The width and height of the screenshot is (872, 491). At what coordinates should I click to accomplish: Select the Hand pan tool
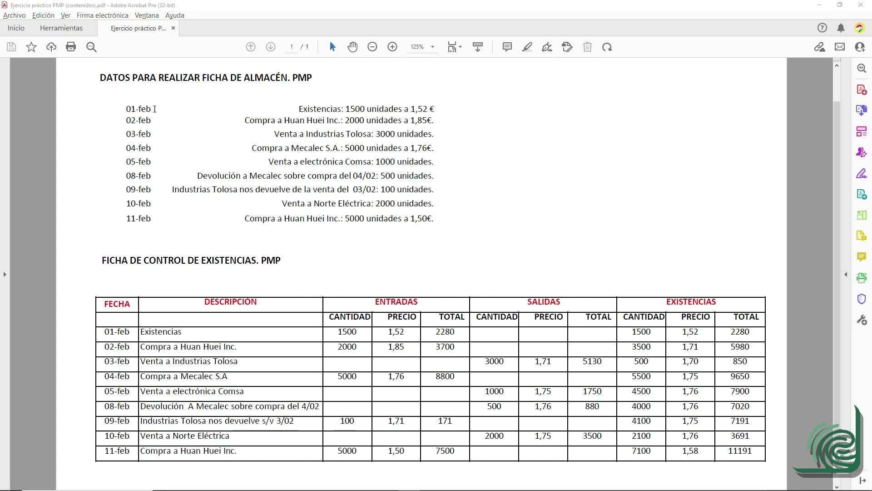click(x=352, y=47)
